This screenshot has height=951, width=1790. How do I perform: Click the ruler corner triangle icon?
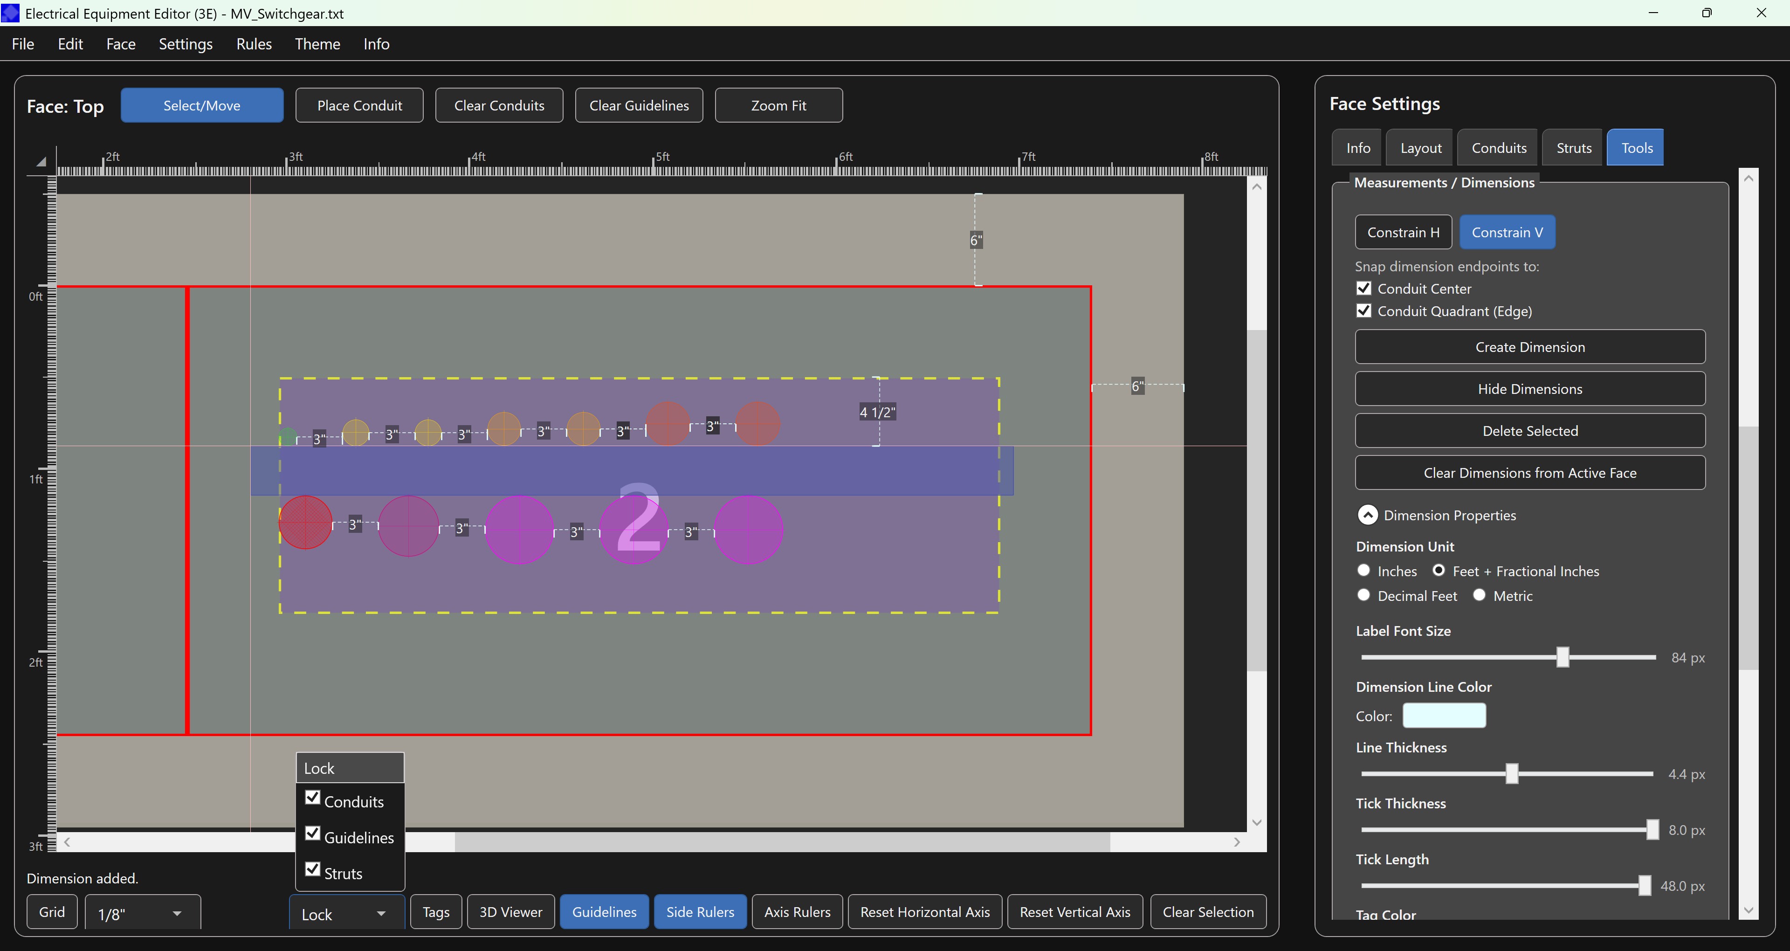click(41, 161)
